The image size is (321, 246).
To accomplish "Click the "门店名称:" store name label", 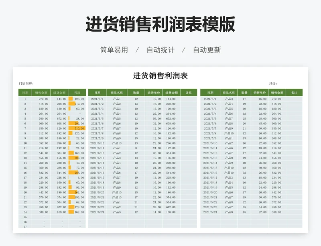I will click(26, 83).
